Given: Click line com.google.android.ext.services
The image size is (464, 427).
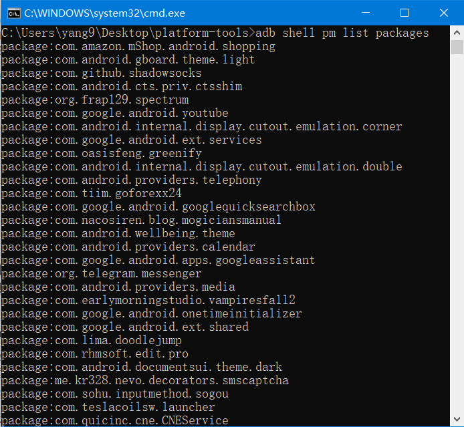Looking at the screenshot, I should (132, 140).
